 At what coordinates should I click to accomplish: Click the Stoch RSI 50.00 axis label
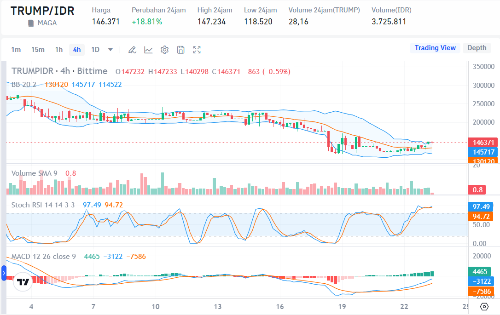(481, 225)
